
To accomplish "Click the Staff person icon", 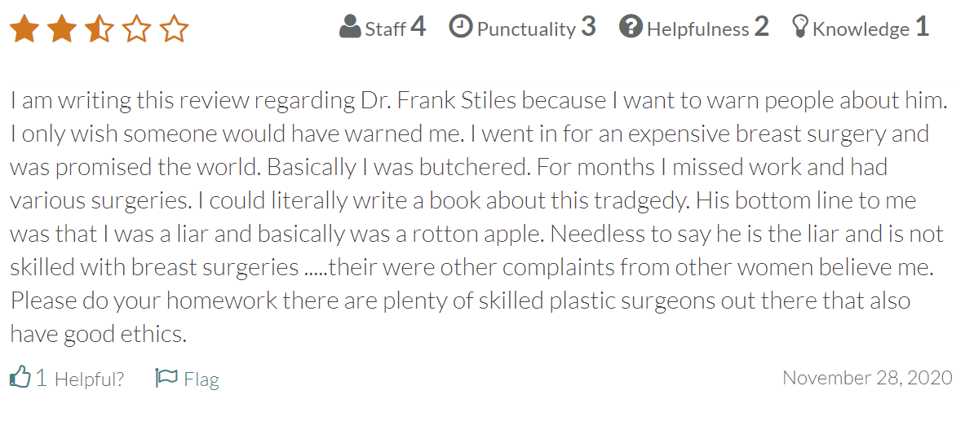I will tap(350, 28).
